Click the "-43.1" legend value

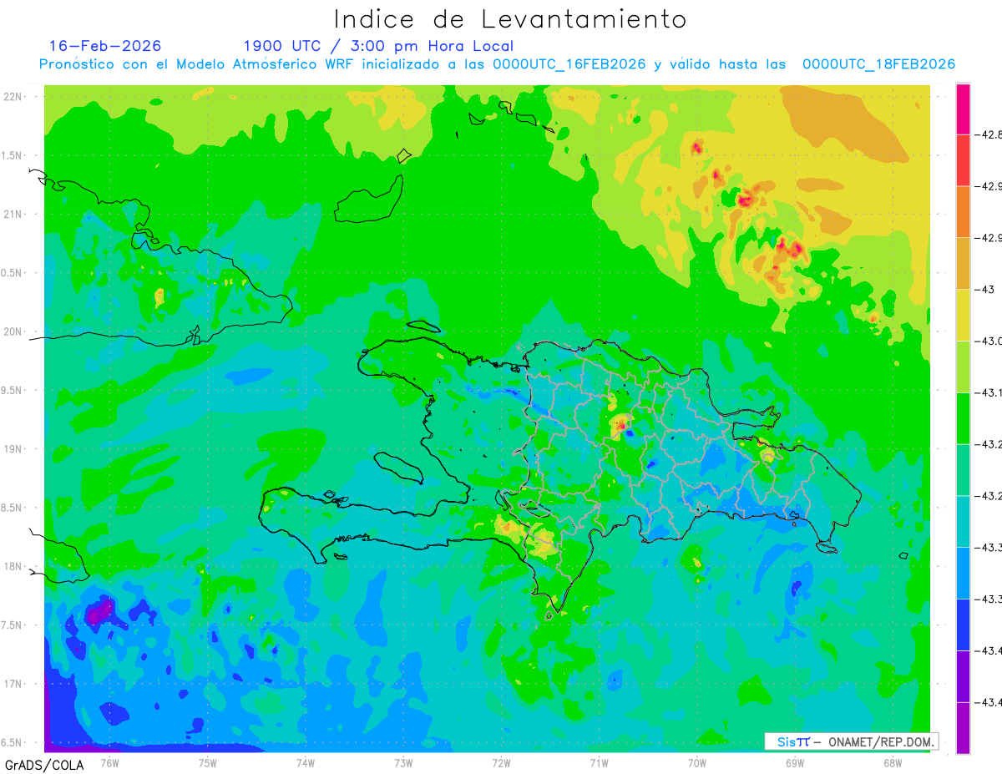click(x=990, y=392)
